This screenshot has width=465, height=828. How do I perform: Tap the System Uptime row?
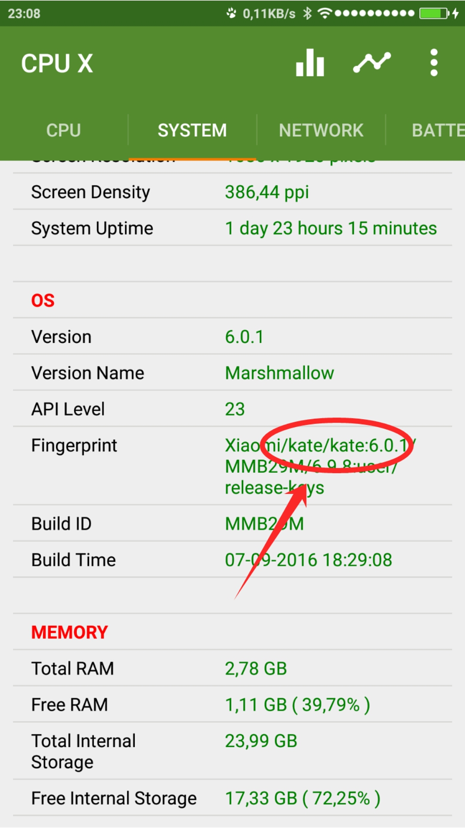[x=232, y=228]
